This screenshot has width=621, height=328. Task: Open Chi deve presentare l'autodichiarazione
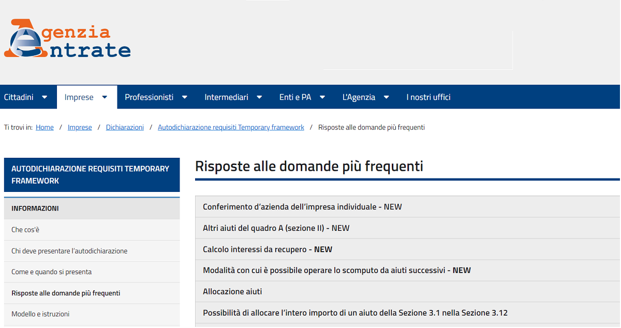click(92, 251)
